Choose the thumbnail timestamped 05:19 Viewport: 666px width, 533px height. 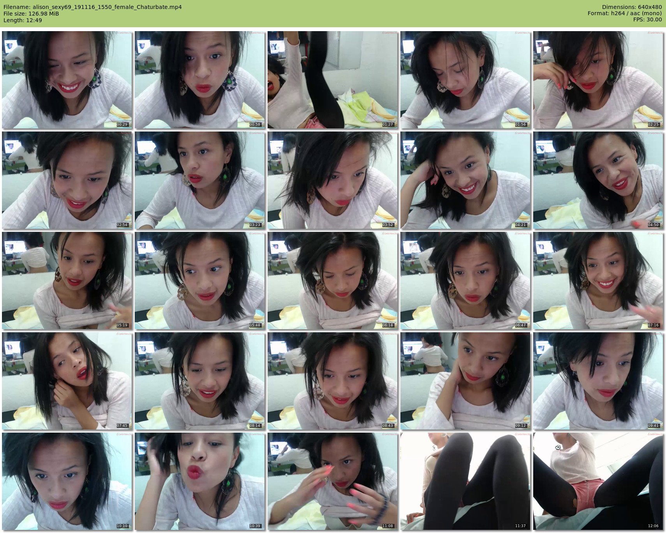click(x=67, y=281)
